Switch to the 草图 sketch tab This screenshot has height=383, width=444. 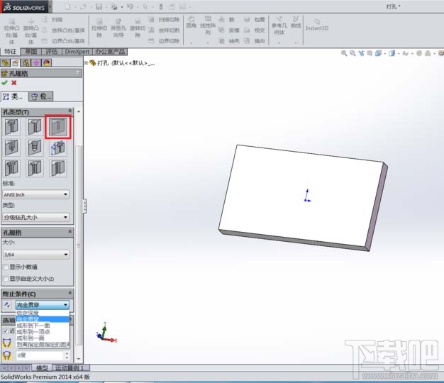pyautogui.click(x=31, y=52)
